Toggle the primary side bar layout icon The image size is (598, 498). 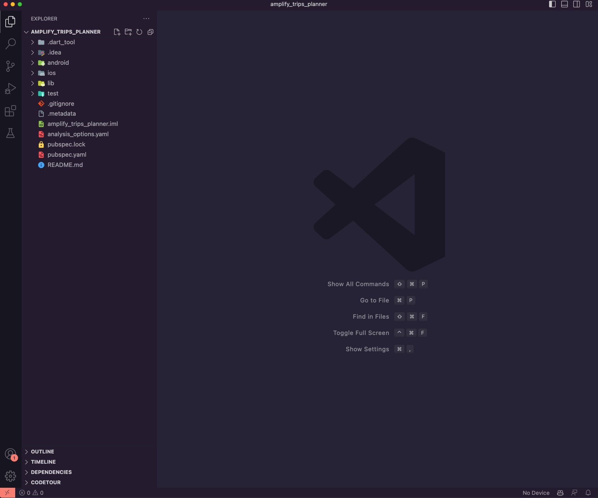552,4
